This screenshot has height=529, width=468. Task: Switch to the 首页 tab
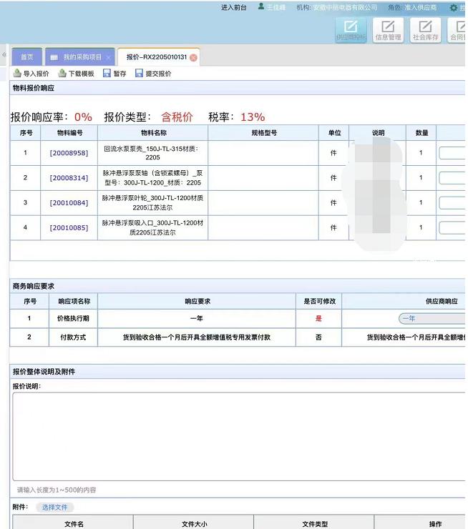(x=26, y=57)
